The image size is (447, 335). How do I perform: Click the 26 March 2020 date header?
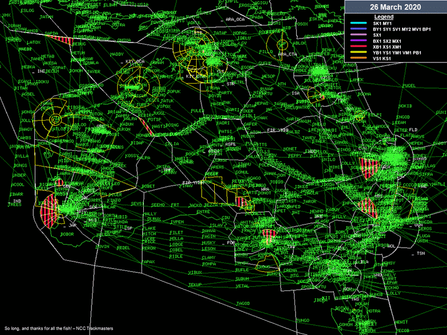(x=395, y=7)
